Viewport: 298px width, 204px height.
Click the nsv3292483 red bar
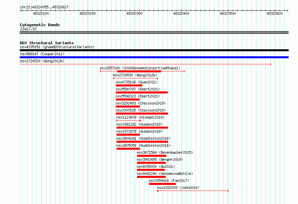(128, 107)
